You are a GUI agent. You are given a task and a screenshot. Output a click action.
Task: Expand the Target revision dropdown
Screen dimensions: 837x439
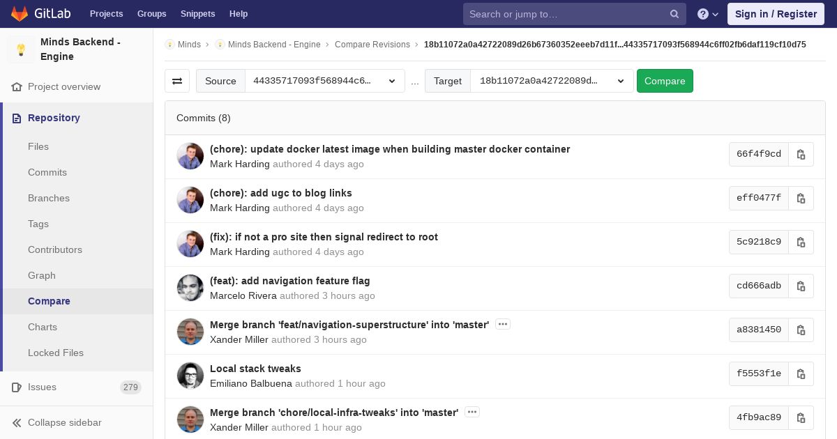[552, 81]
